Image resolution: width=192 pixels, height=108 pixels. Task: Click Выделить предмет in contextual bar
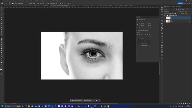[77, 100]
